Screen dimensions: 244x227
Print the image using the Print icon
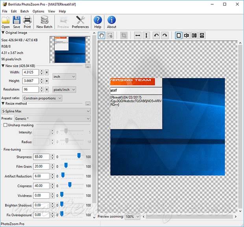click(x=27, y=22)
